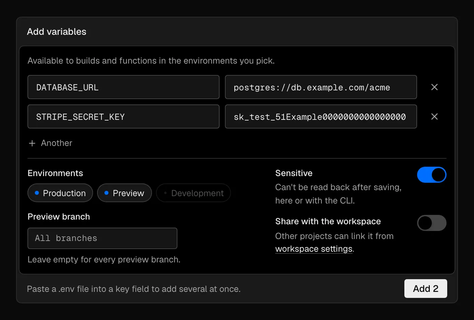
Task: Turn off the Sensitive switch
Action: [431, 175]
